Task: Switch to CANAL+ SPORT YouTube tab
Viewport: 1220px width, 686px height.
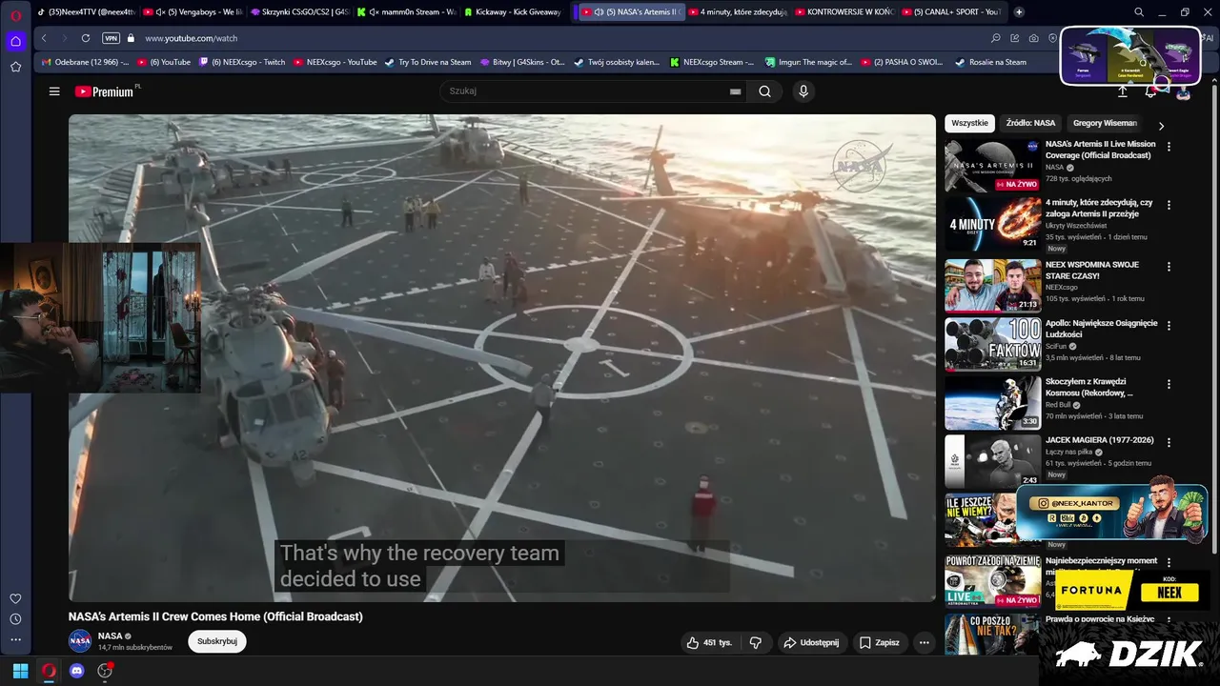Action: click(x=951, y=12)
